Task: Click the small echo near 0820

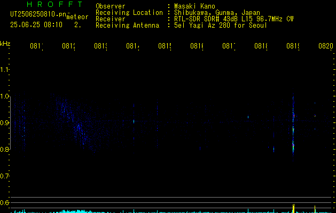Action: click(315, 116)
